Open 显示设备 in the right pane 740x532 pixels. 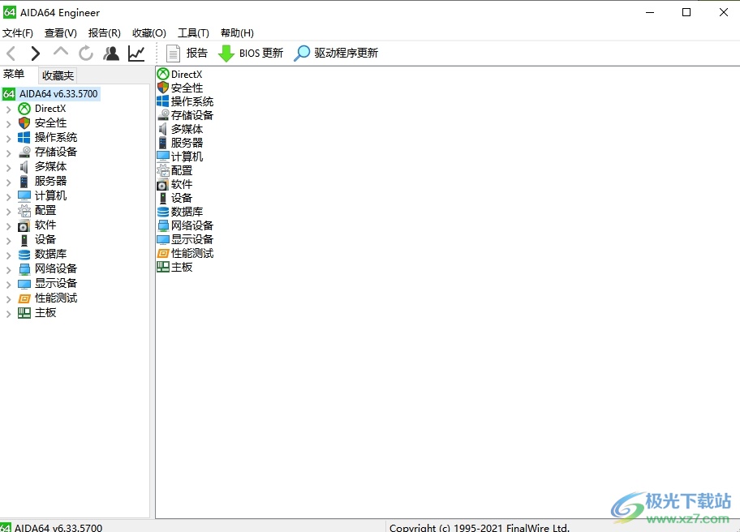click(185, 239)
